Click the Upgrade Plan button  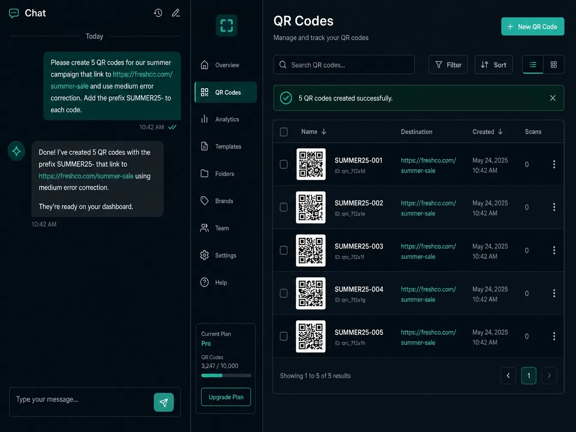click(x=226, y=397)
